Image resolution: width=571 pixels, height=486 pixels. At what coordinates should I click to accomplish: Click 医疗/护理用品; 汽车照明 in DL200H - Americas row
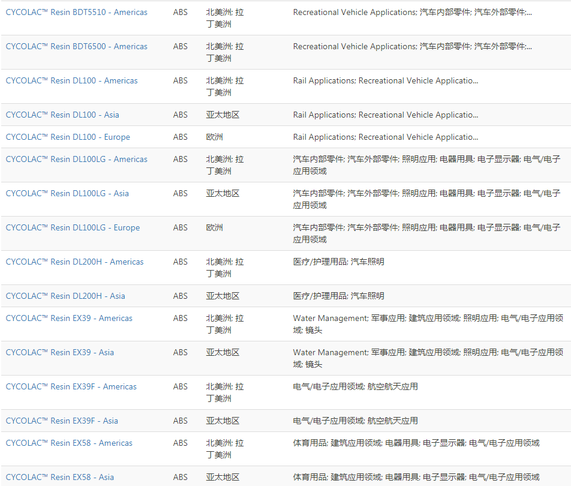coord(338,262)
